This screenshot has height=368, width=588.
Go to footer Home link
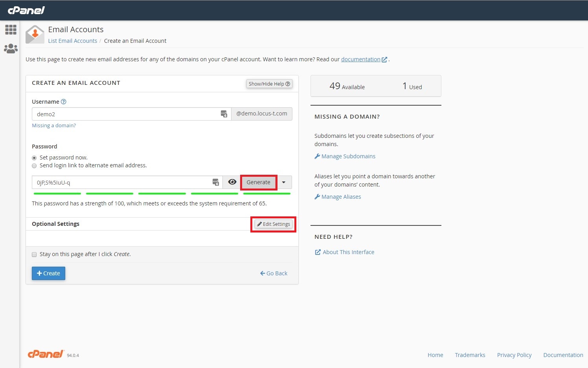[x=435, y=355]
